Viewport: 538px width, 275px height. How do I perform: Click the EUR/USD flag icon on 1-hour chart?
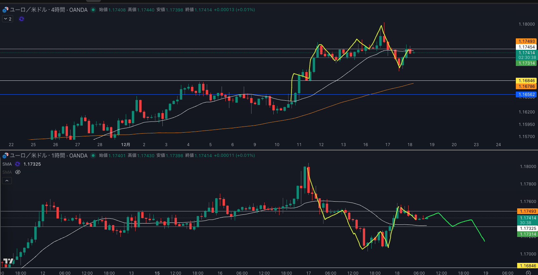[5, 156]
